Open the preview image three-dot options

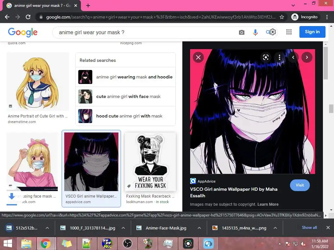[x=280, y=57]
